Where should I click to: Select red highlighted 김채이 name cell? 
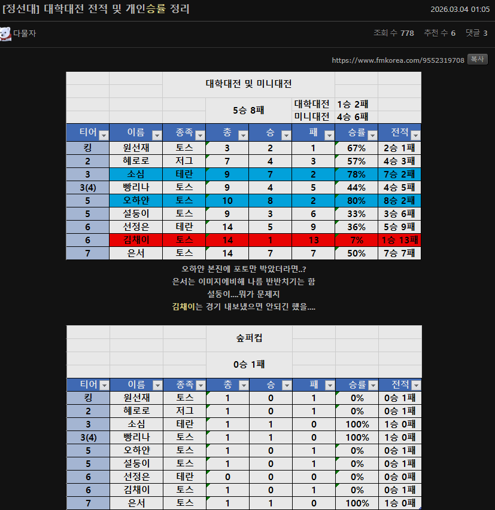point(136,240)
